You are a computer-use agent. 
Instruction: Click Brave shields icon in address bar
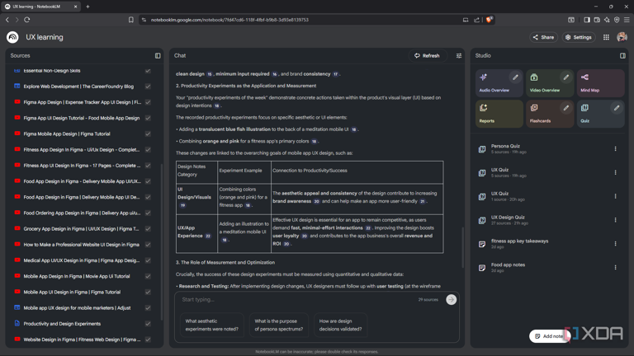[x=489, y=20]
